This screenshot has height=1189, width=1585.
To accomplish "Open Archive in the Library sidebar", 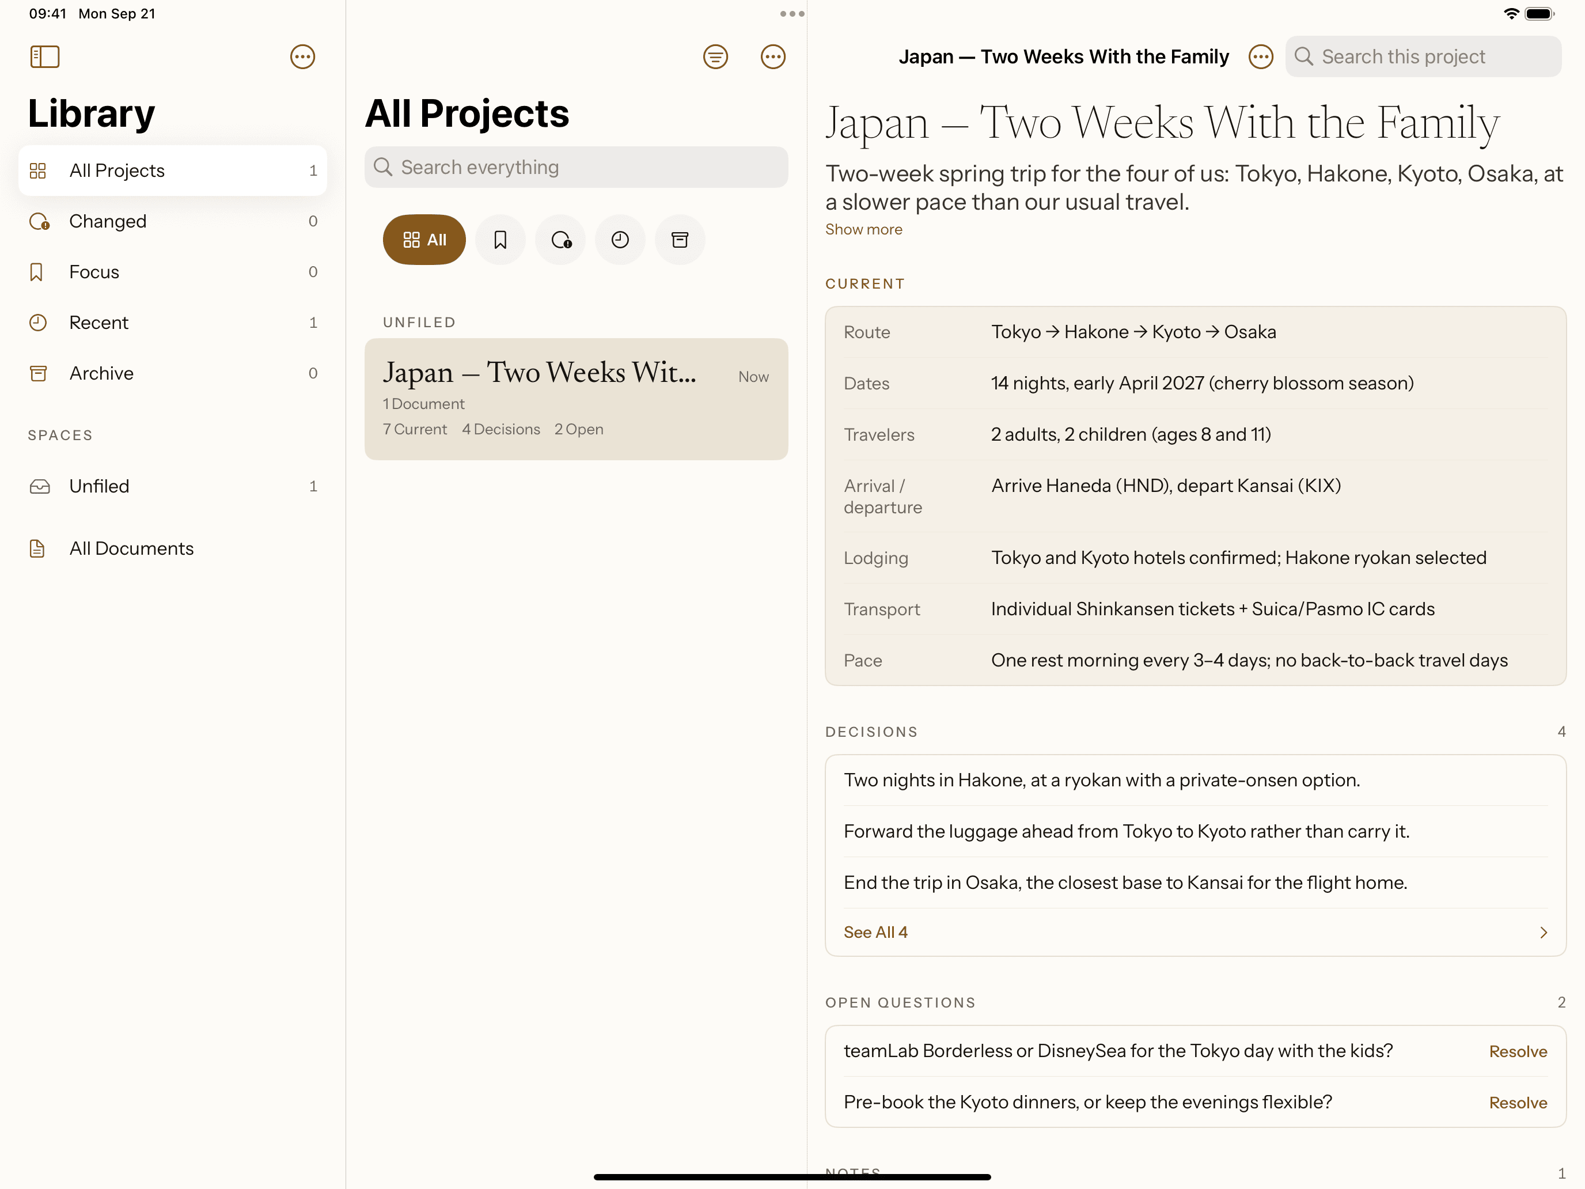I will click(173, 373).
